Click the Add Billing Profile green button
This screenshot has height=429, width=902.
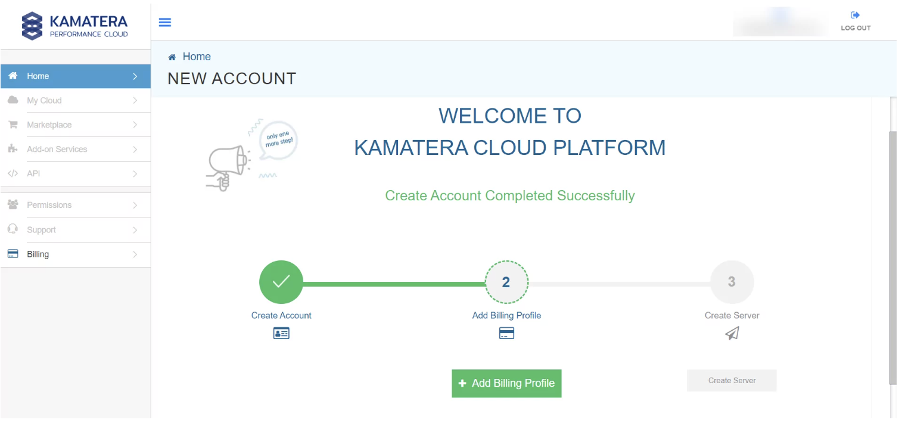pyautogui.click(x=506, y=383)
